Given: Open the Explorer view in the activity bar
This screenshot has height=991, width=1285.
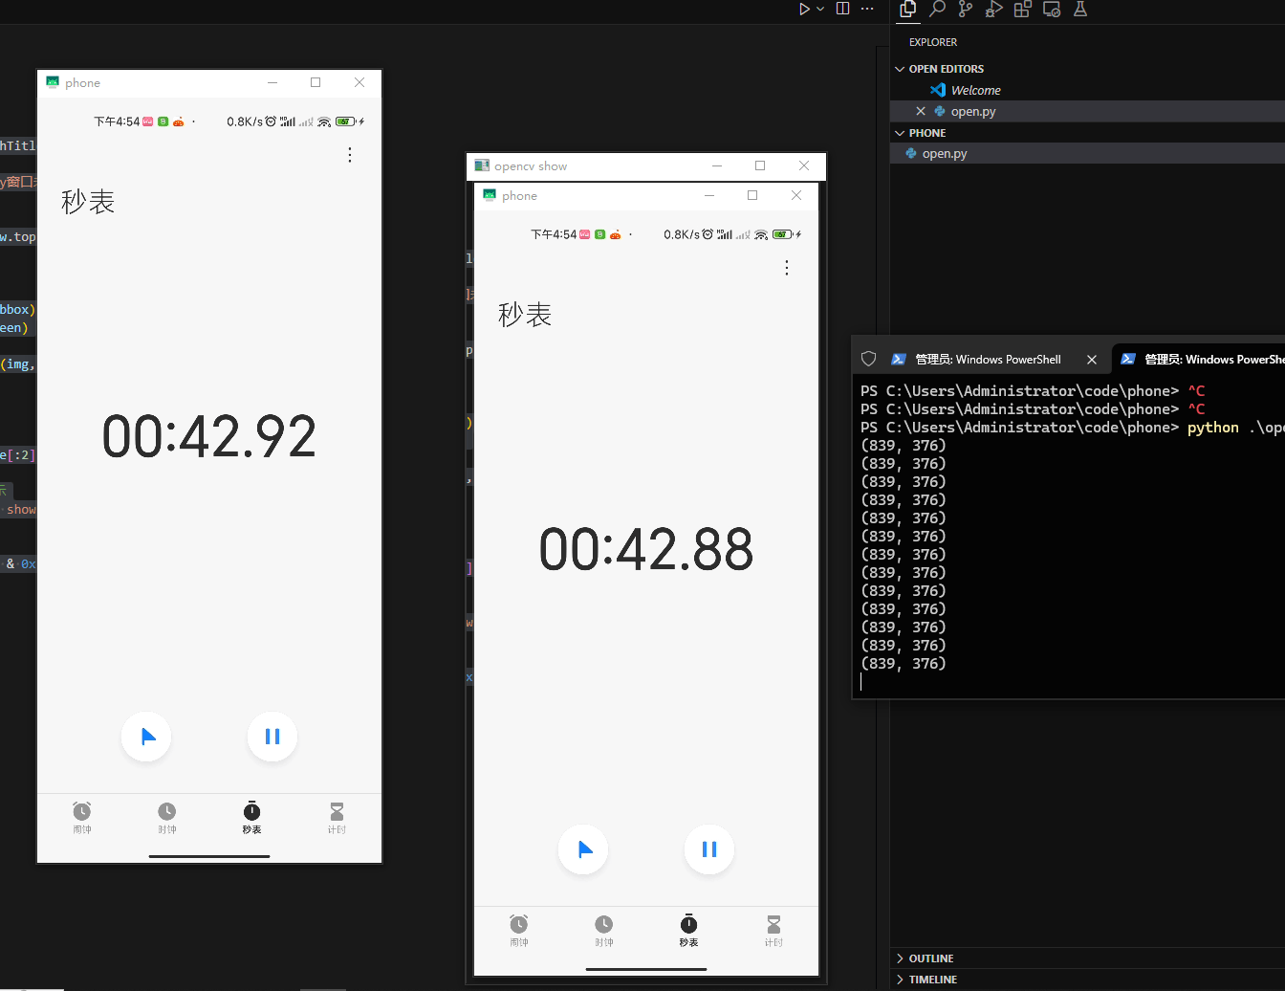Looking at the screenshot, I should [908, 9].
